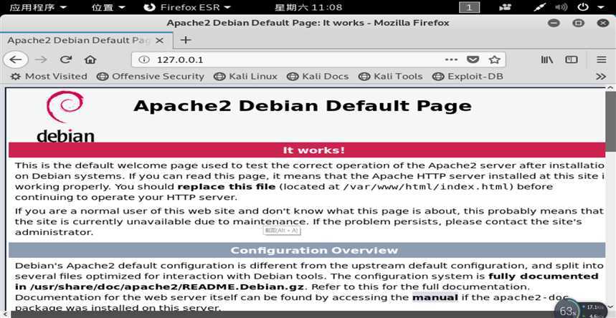Click the page vertical scrollbar thumb
This screenshot has width=616, height=318.
[611, 120]
